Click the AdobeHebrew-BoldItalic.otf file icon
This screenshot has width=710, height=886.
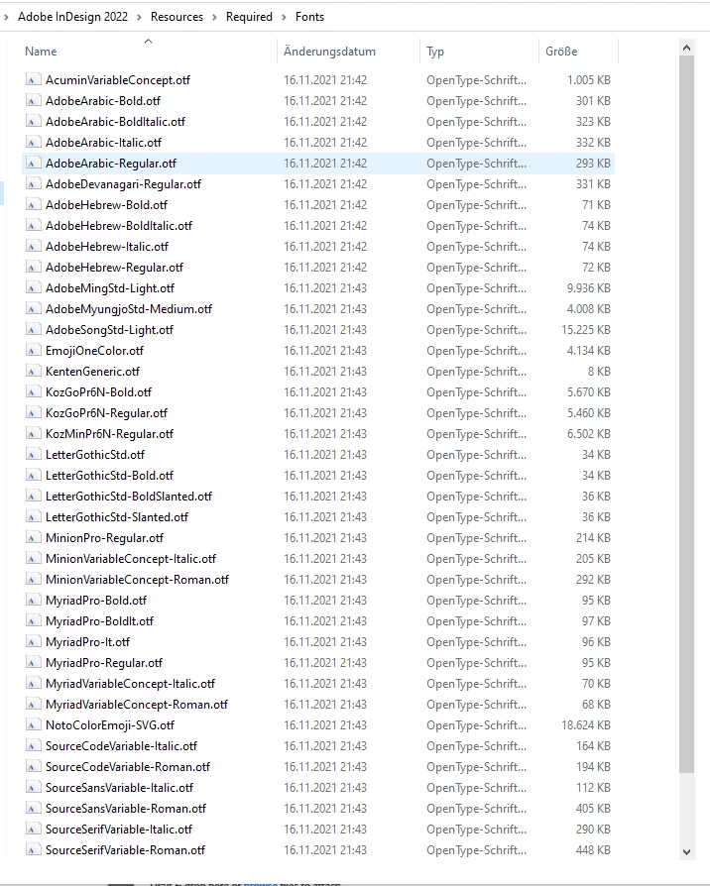point(33,226)
